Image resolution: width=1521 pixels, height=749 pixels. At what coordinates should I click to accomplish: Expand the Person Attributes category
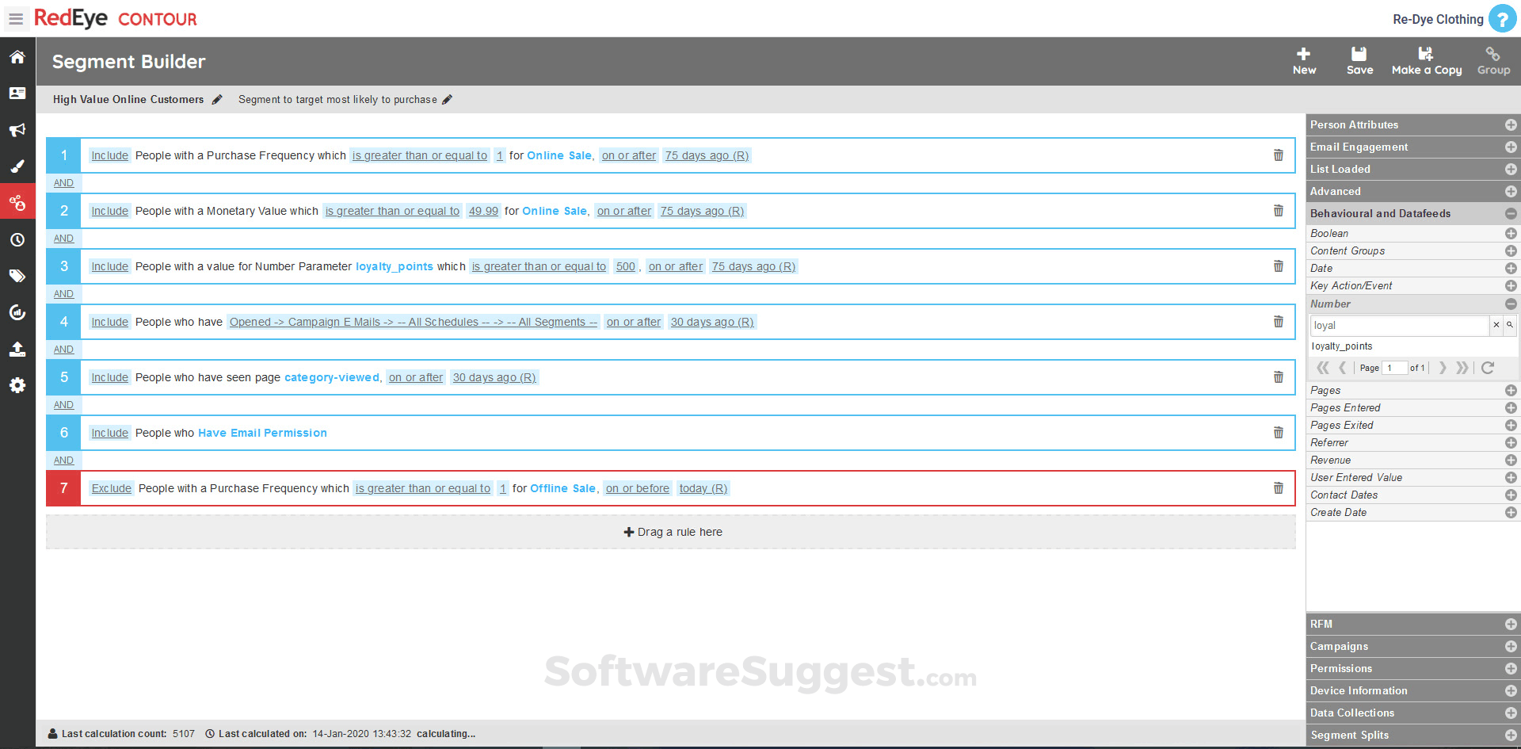[x=1511, y=124]
